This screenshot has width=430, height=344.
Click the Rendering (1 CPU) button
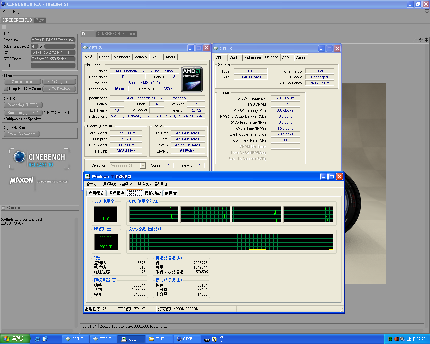point(23,105)
